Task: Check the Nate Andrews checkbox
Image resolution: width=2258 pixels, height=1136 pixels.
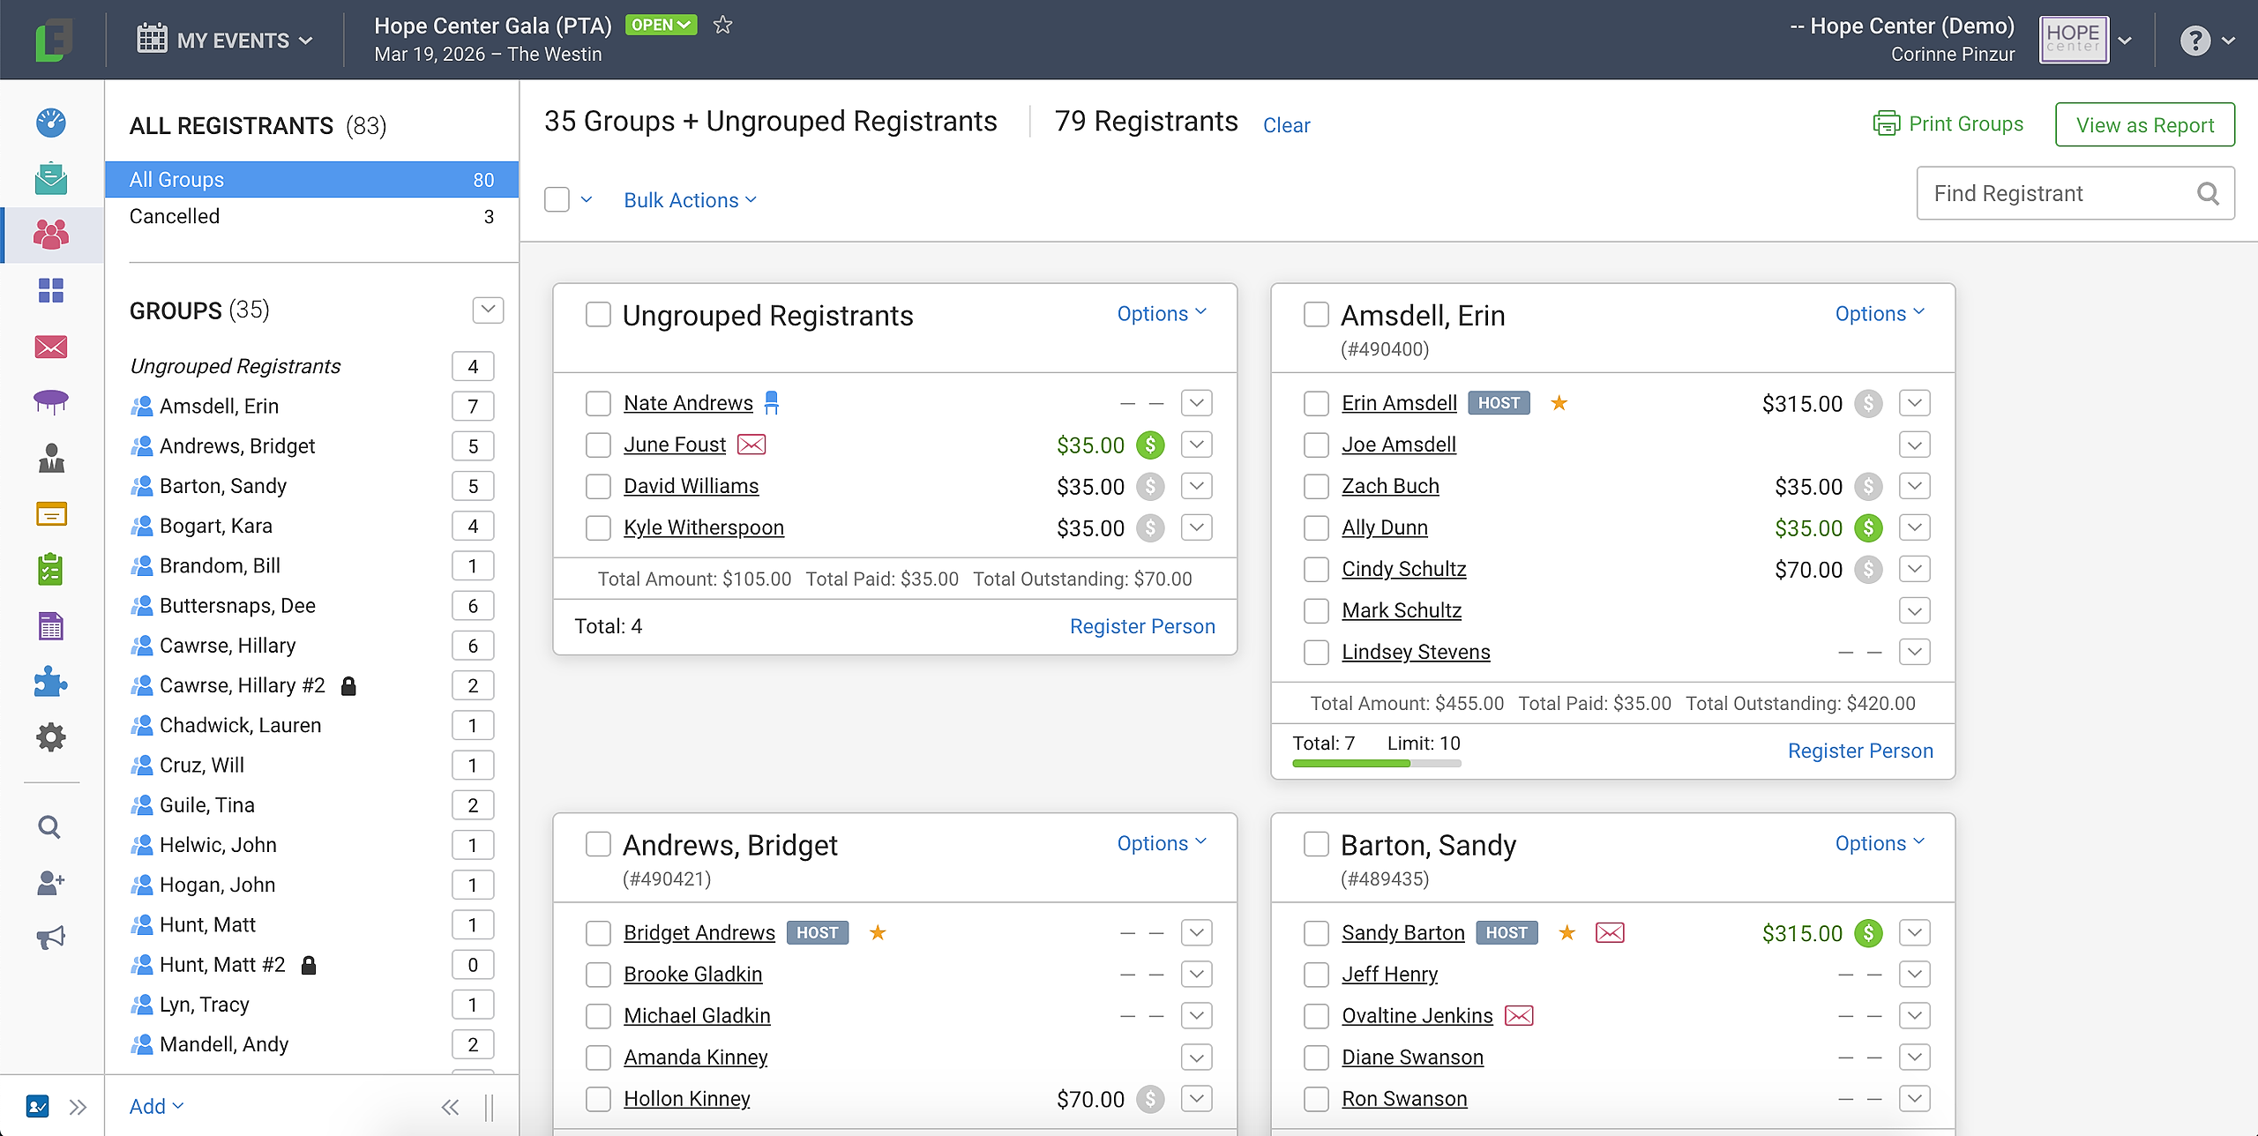Action: pos(598,403)
